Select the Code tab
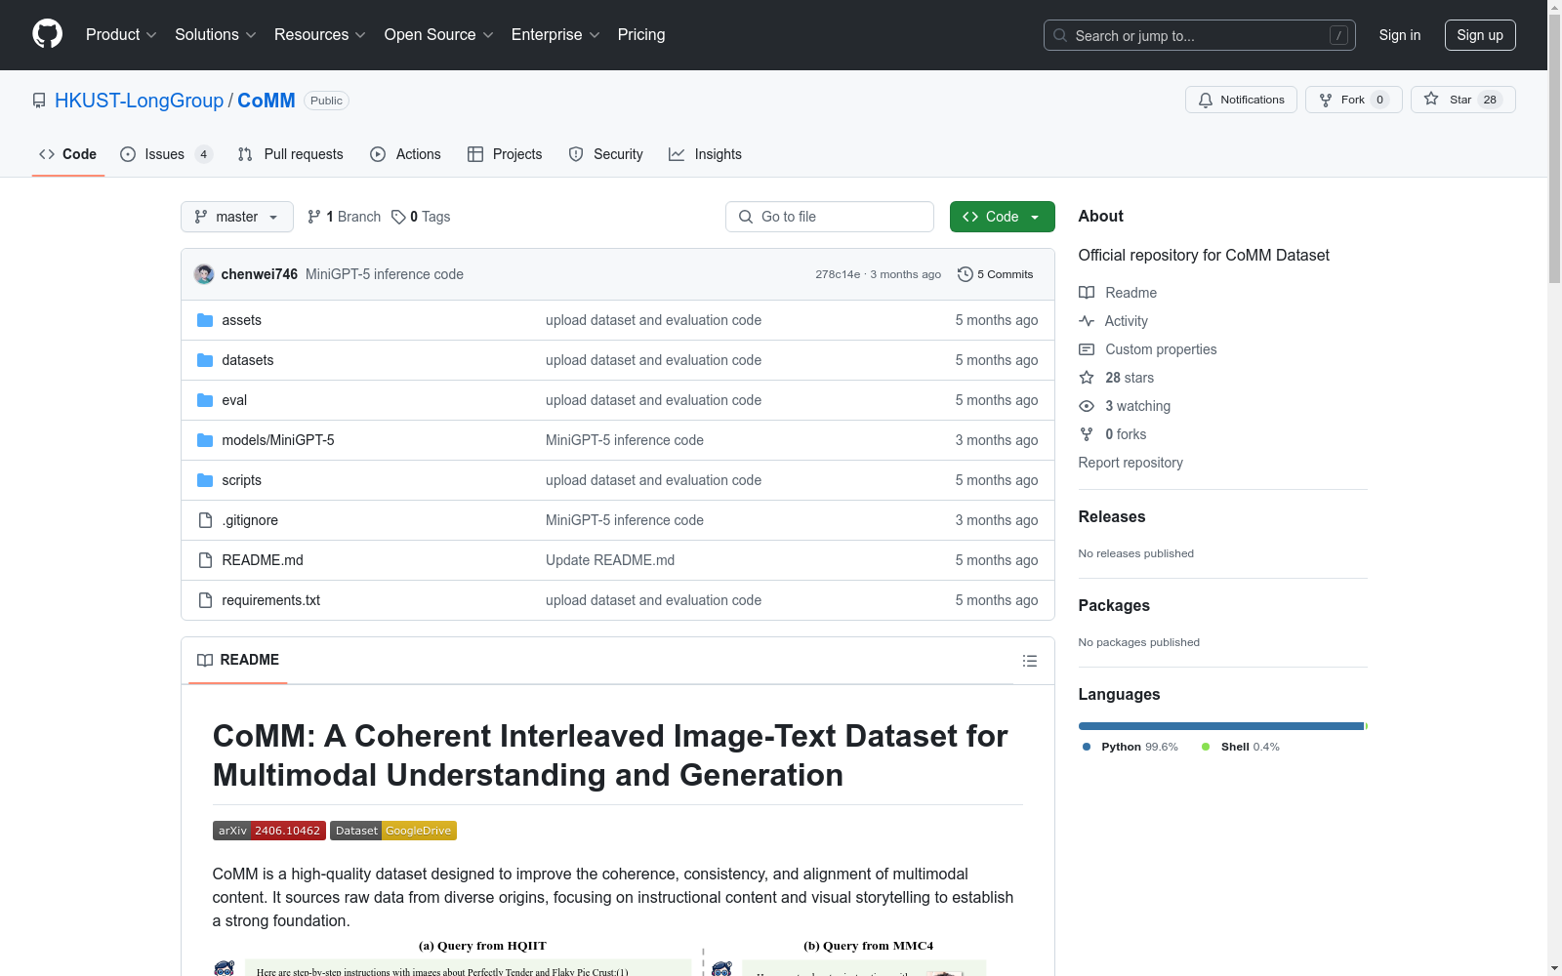The image size is (1562, 976). [x=68, y=154]
